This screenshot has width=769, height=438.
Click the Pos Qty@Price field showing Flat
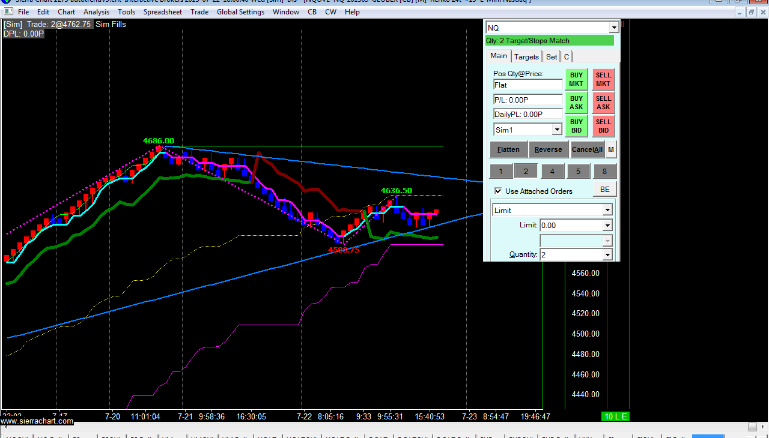[527, 85]
